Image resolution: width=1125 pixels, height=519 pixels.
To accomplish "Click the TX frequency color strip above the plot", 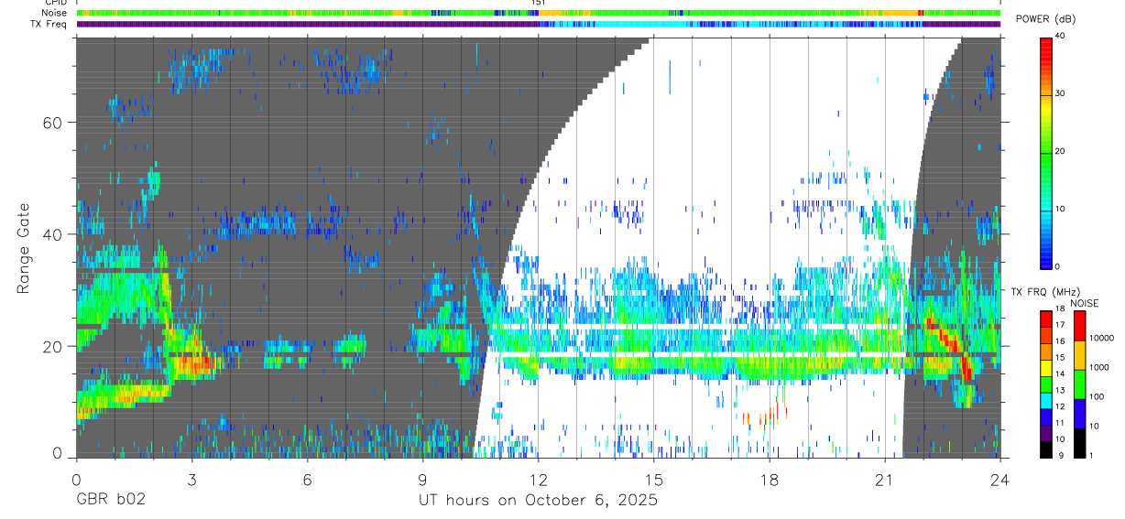I will coord(538,24).
